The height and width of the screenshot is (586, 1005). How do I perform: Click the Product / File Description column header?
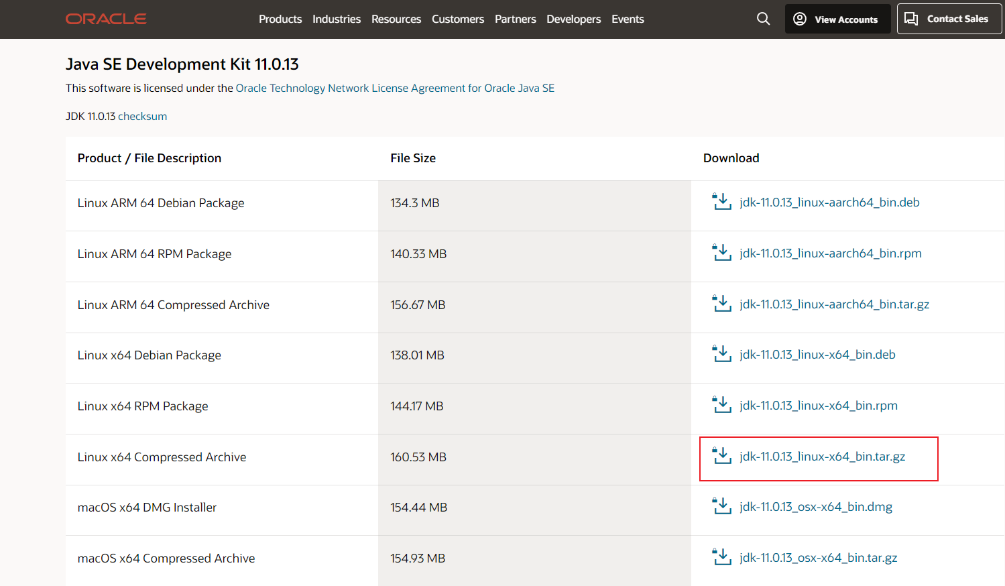150,158
